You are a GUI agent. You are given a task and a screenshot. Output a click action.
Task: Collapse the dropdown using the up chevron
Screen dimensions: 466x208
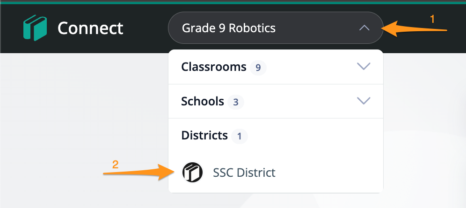(x=364, y=28)
